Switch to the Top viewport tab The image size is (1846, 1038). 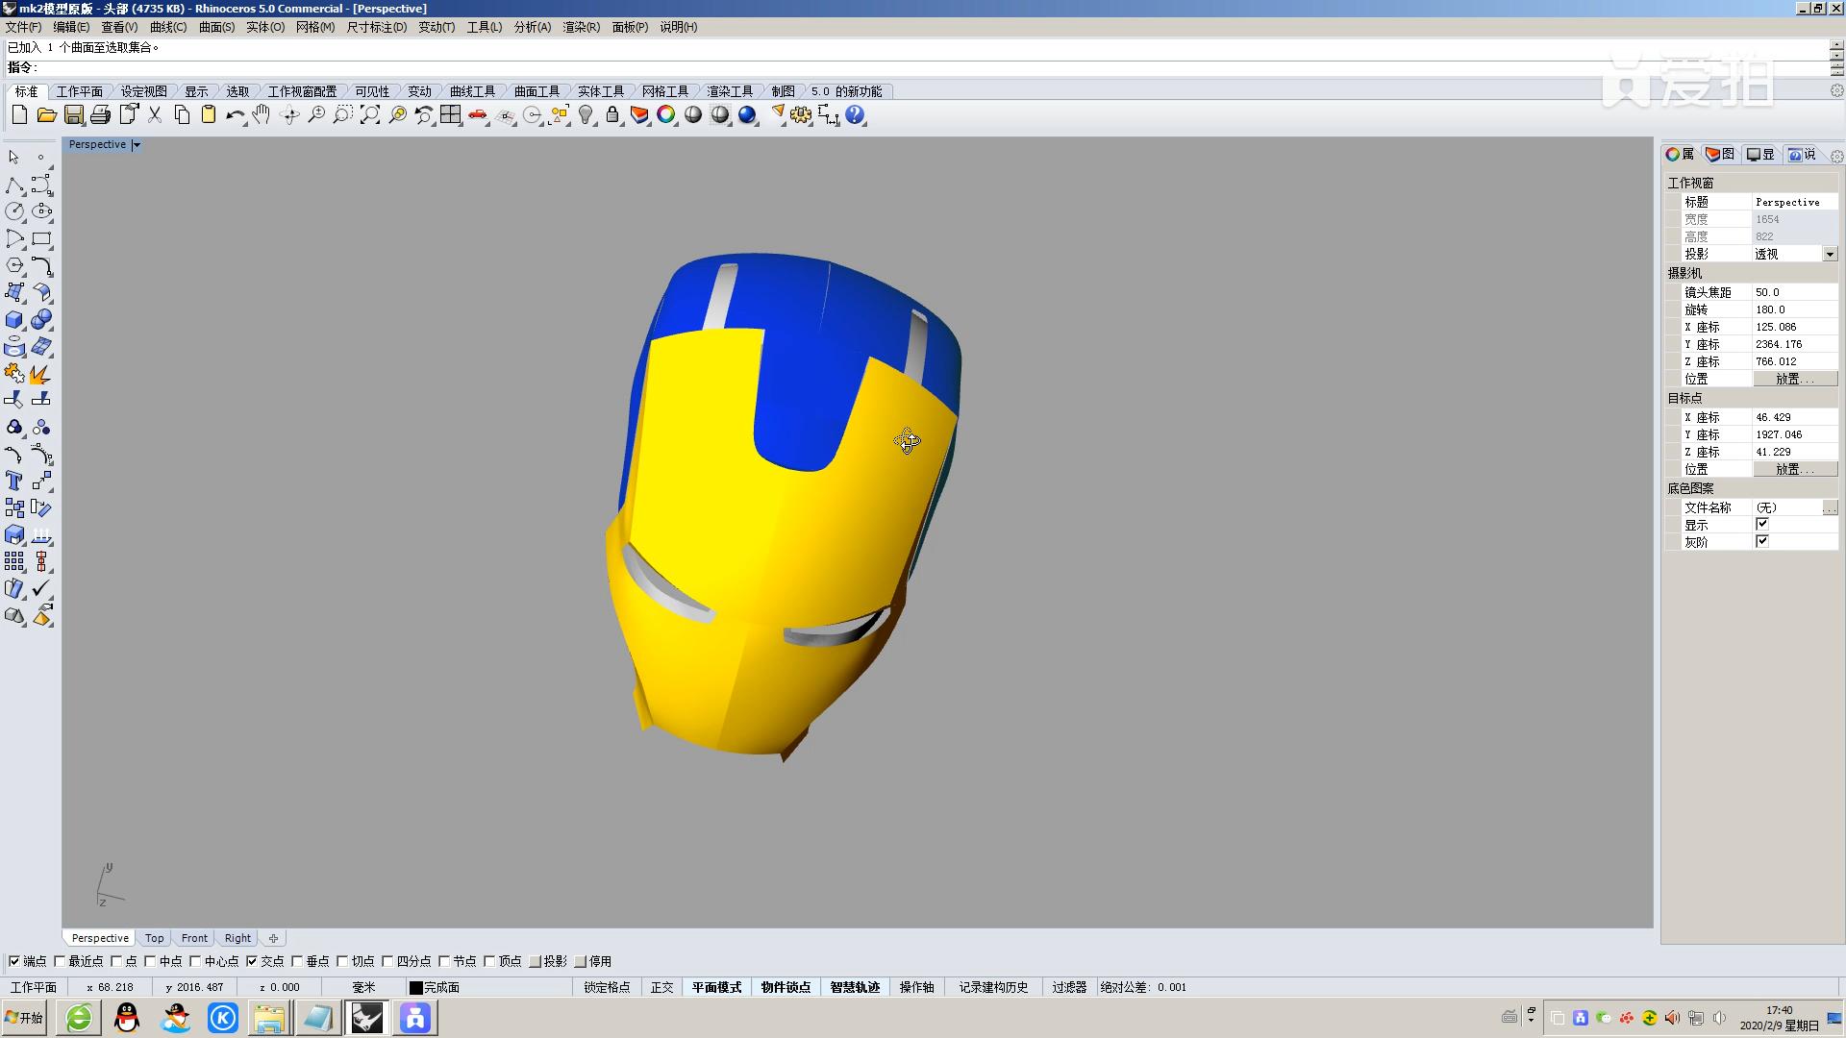[x=154, y=938]
